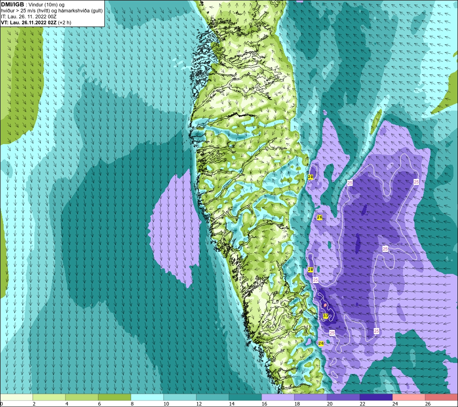This screenshot has width=458, height=407.
Task: Select the 'hviður > 25 m/s (hvítt)' line
Action: [25, 11]
